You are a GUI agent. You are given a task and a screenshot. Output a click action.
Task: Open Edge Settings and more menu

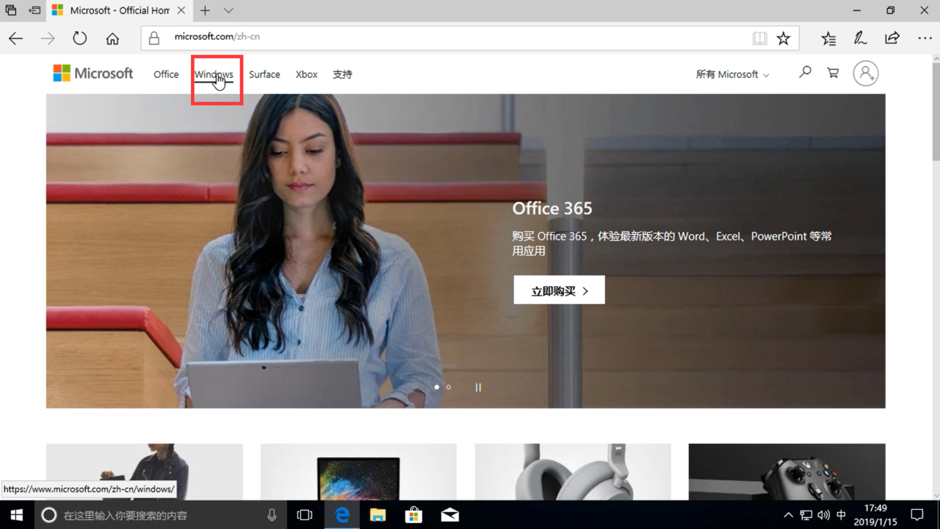925,38
